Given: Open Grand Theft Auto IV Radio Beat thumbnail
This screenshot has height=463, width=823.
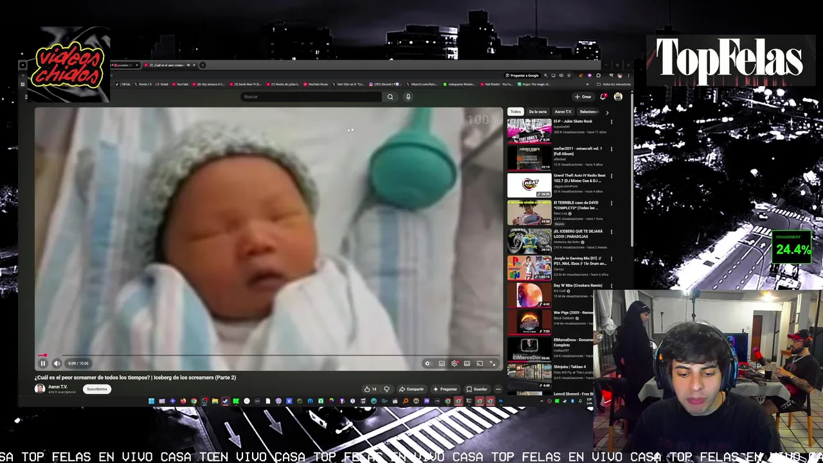Looking at the screenshot, I should click(x=529, y=185).
